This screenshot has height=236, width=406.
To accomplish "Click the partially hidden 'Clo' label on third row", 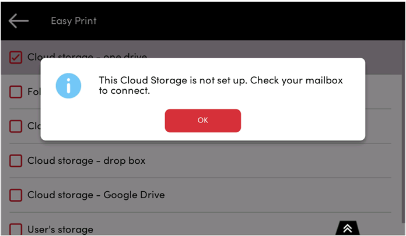I will (33, 126).
